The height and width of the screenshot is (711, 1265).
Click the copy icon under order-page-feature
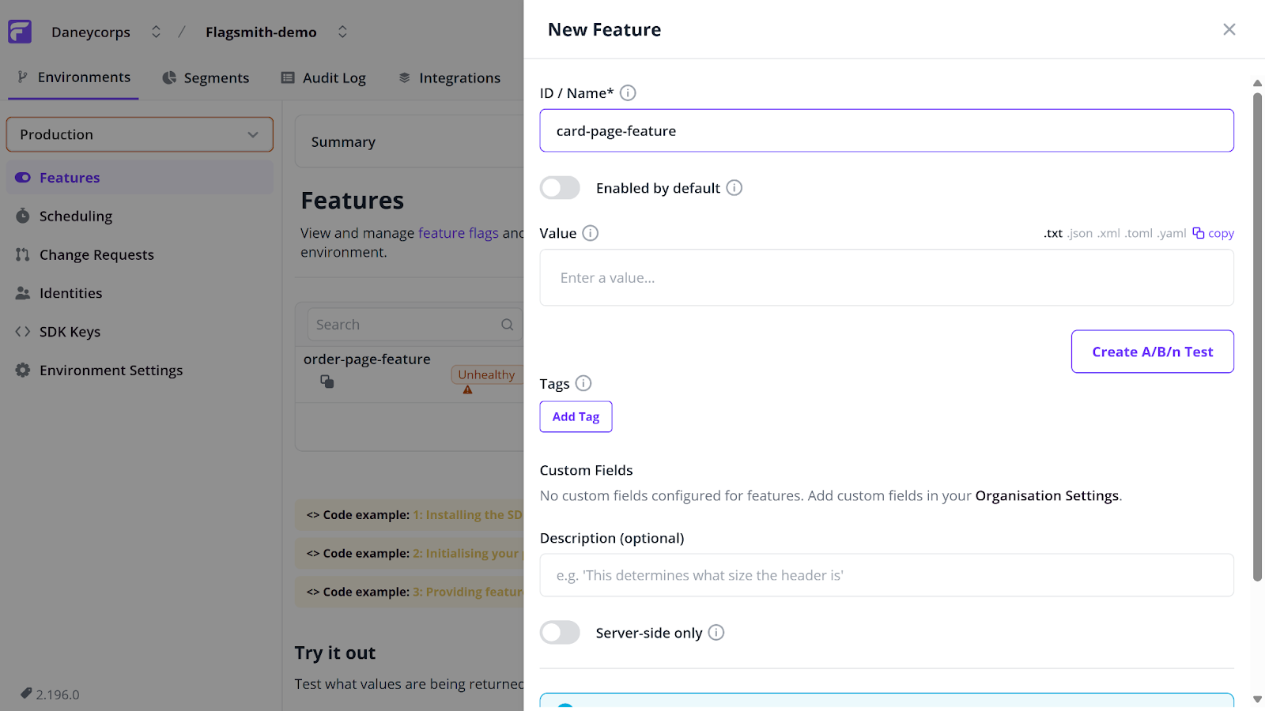click(327, 382)
